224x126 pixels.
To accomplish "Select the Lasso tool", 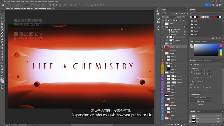I will (x=2, y=18).
